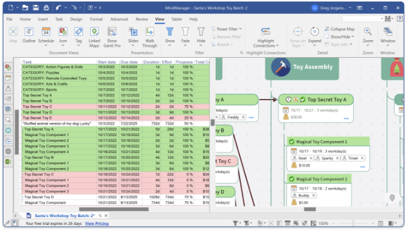This screenshot has width=407, height=231.
Task: Open the Undo history dropdown arrow
Action: point(65,8)
